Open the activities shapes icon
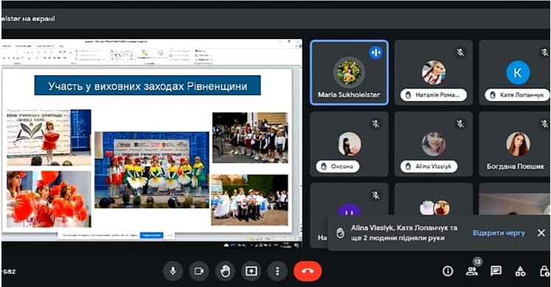Image resolution: width=551 pixels, height=287 pixels. (520, 272)
